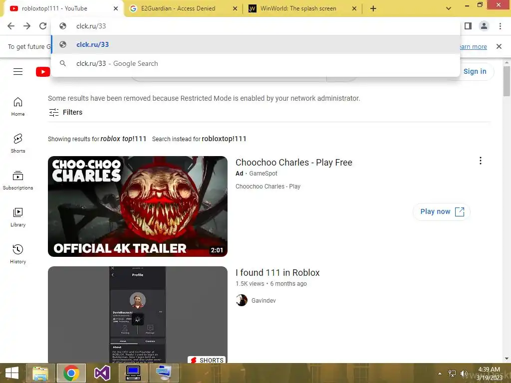Click the address bar text field
Viewport: 511px width, 383px height.
255,26
